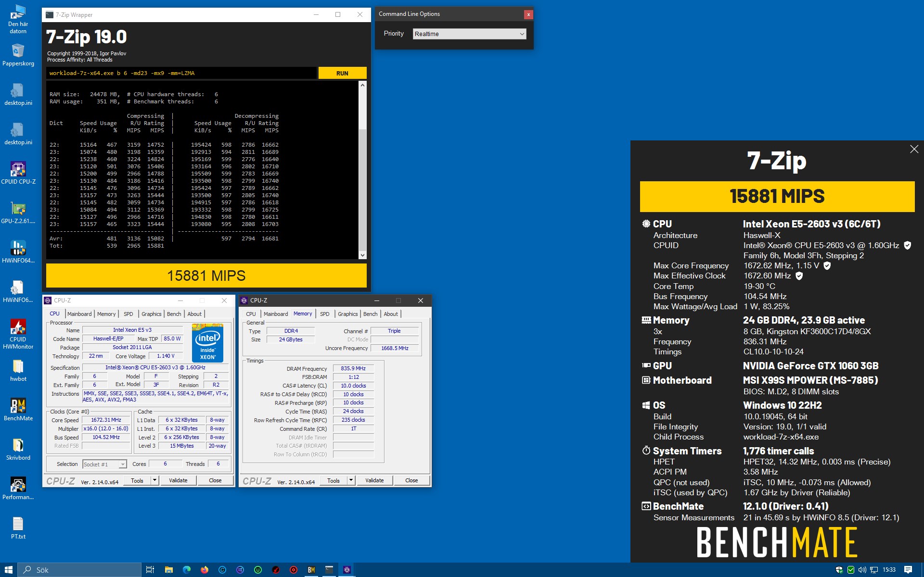Click Close in the CPU-Z Memory window
The height and width of the screenshot is (577, 924).
pyautogui.click(x=411, y=480)
